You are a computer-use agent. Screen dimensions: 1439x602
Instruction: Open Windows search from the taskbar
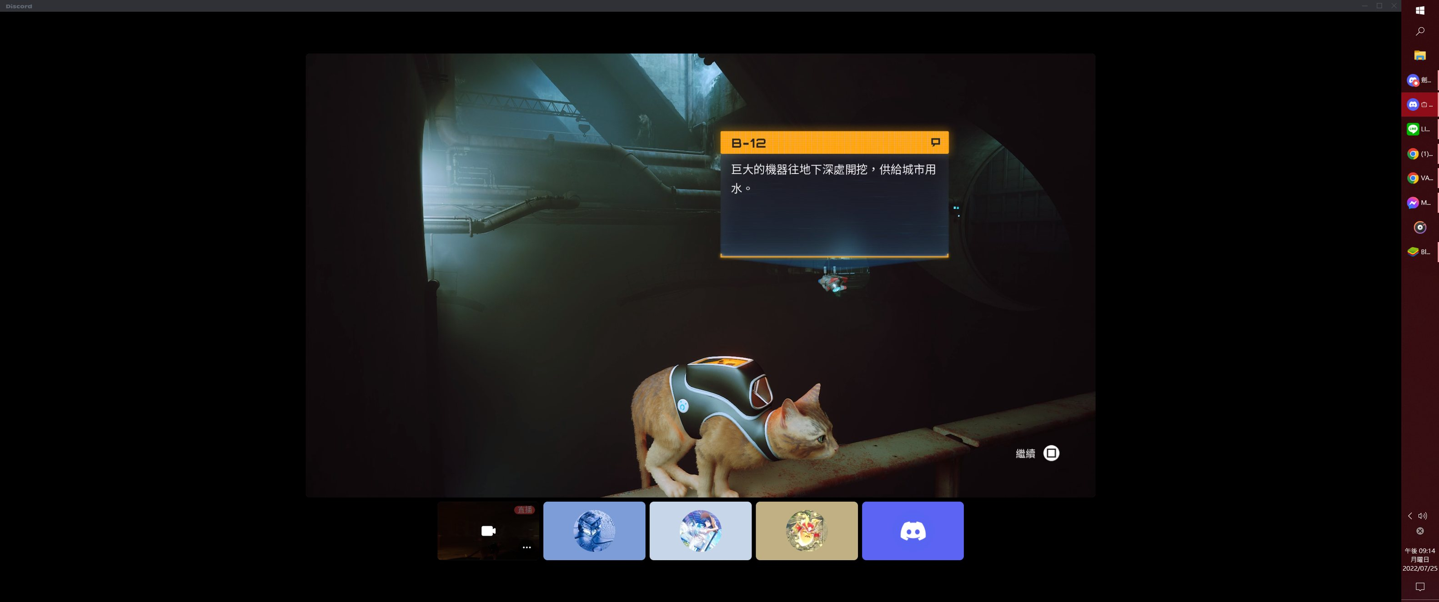(x=1419, y=31)
